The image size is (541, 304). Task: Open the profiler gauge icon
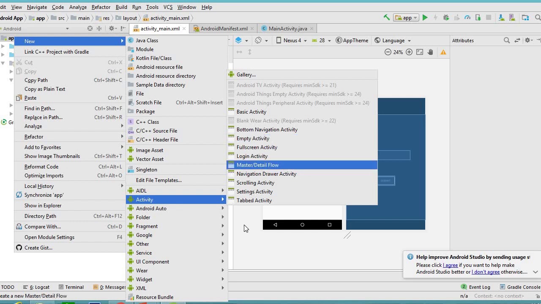coord(467,18)
